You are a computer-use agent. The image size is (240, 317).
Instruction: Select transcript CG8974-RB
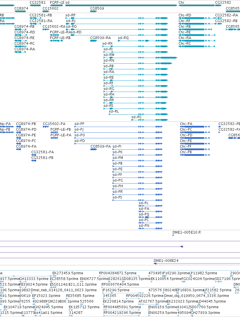[x=20, y=29]
